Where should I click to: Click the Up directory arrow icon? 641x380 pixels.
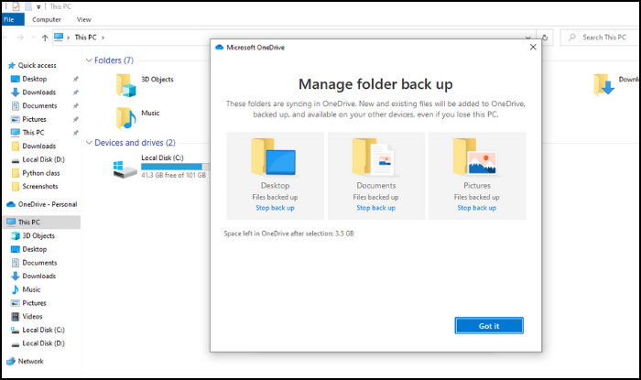pyautogui.click(x=44, y=38)
